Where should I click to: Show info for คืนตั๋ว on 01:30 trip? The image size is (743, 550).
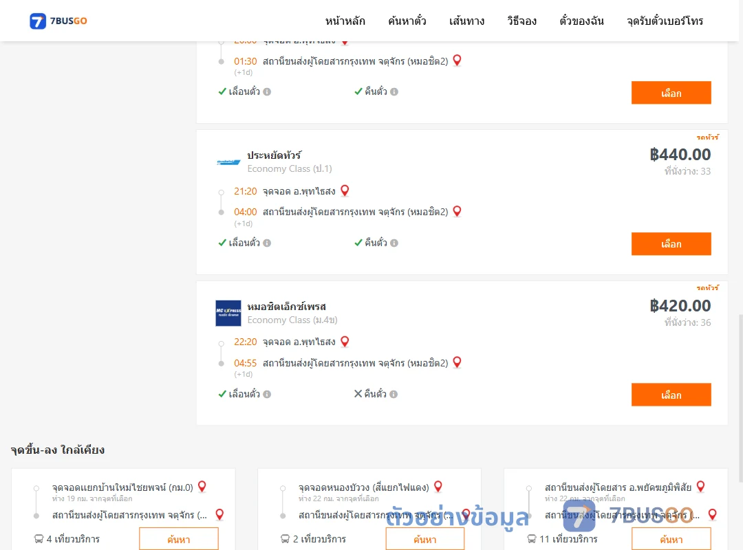coord(394,92)
